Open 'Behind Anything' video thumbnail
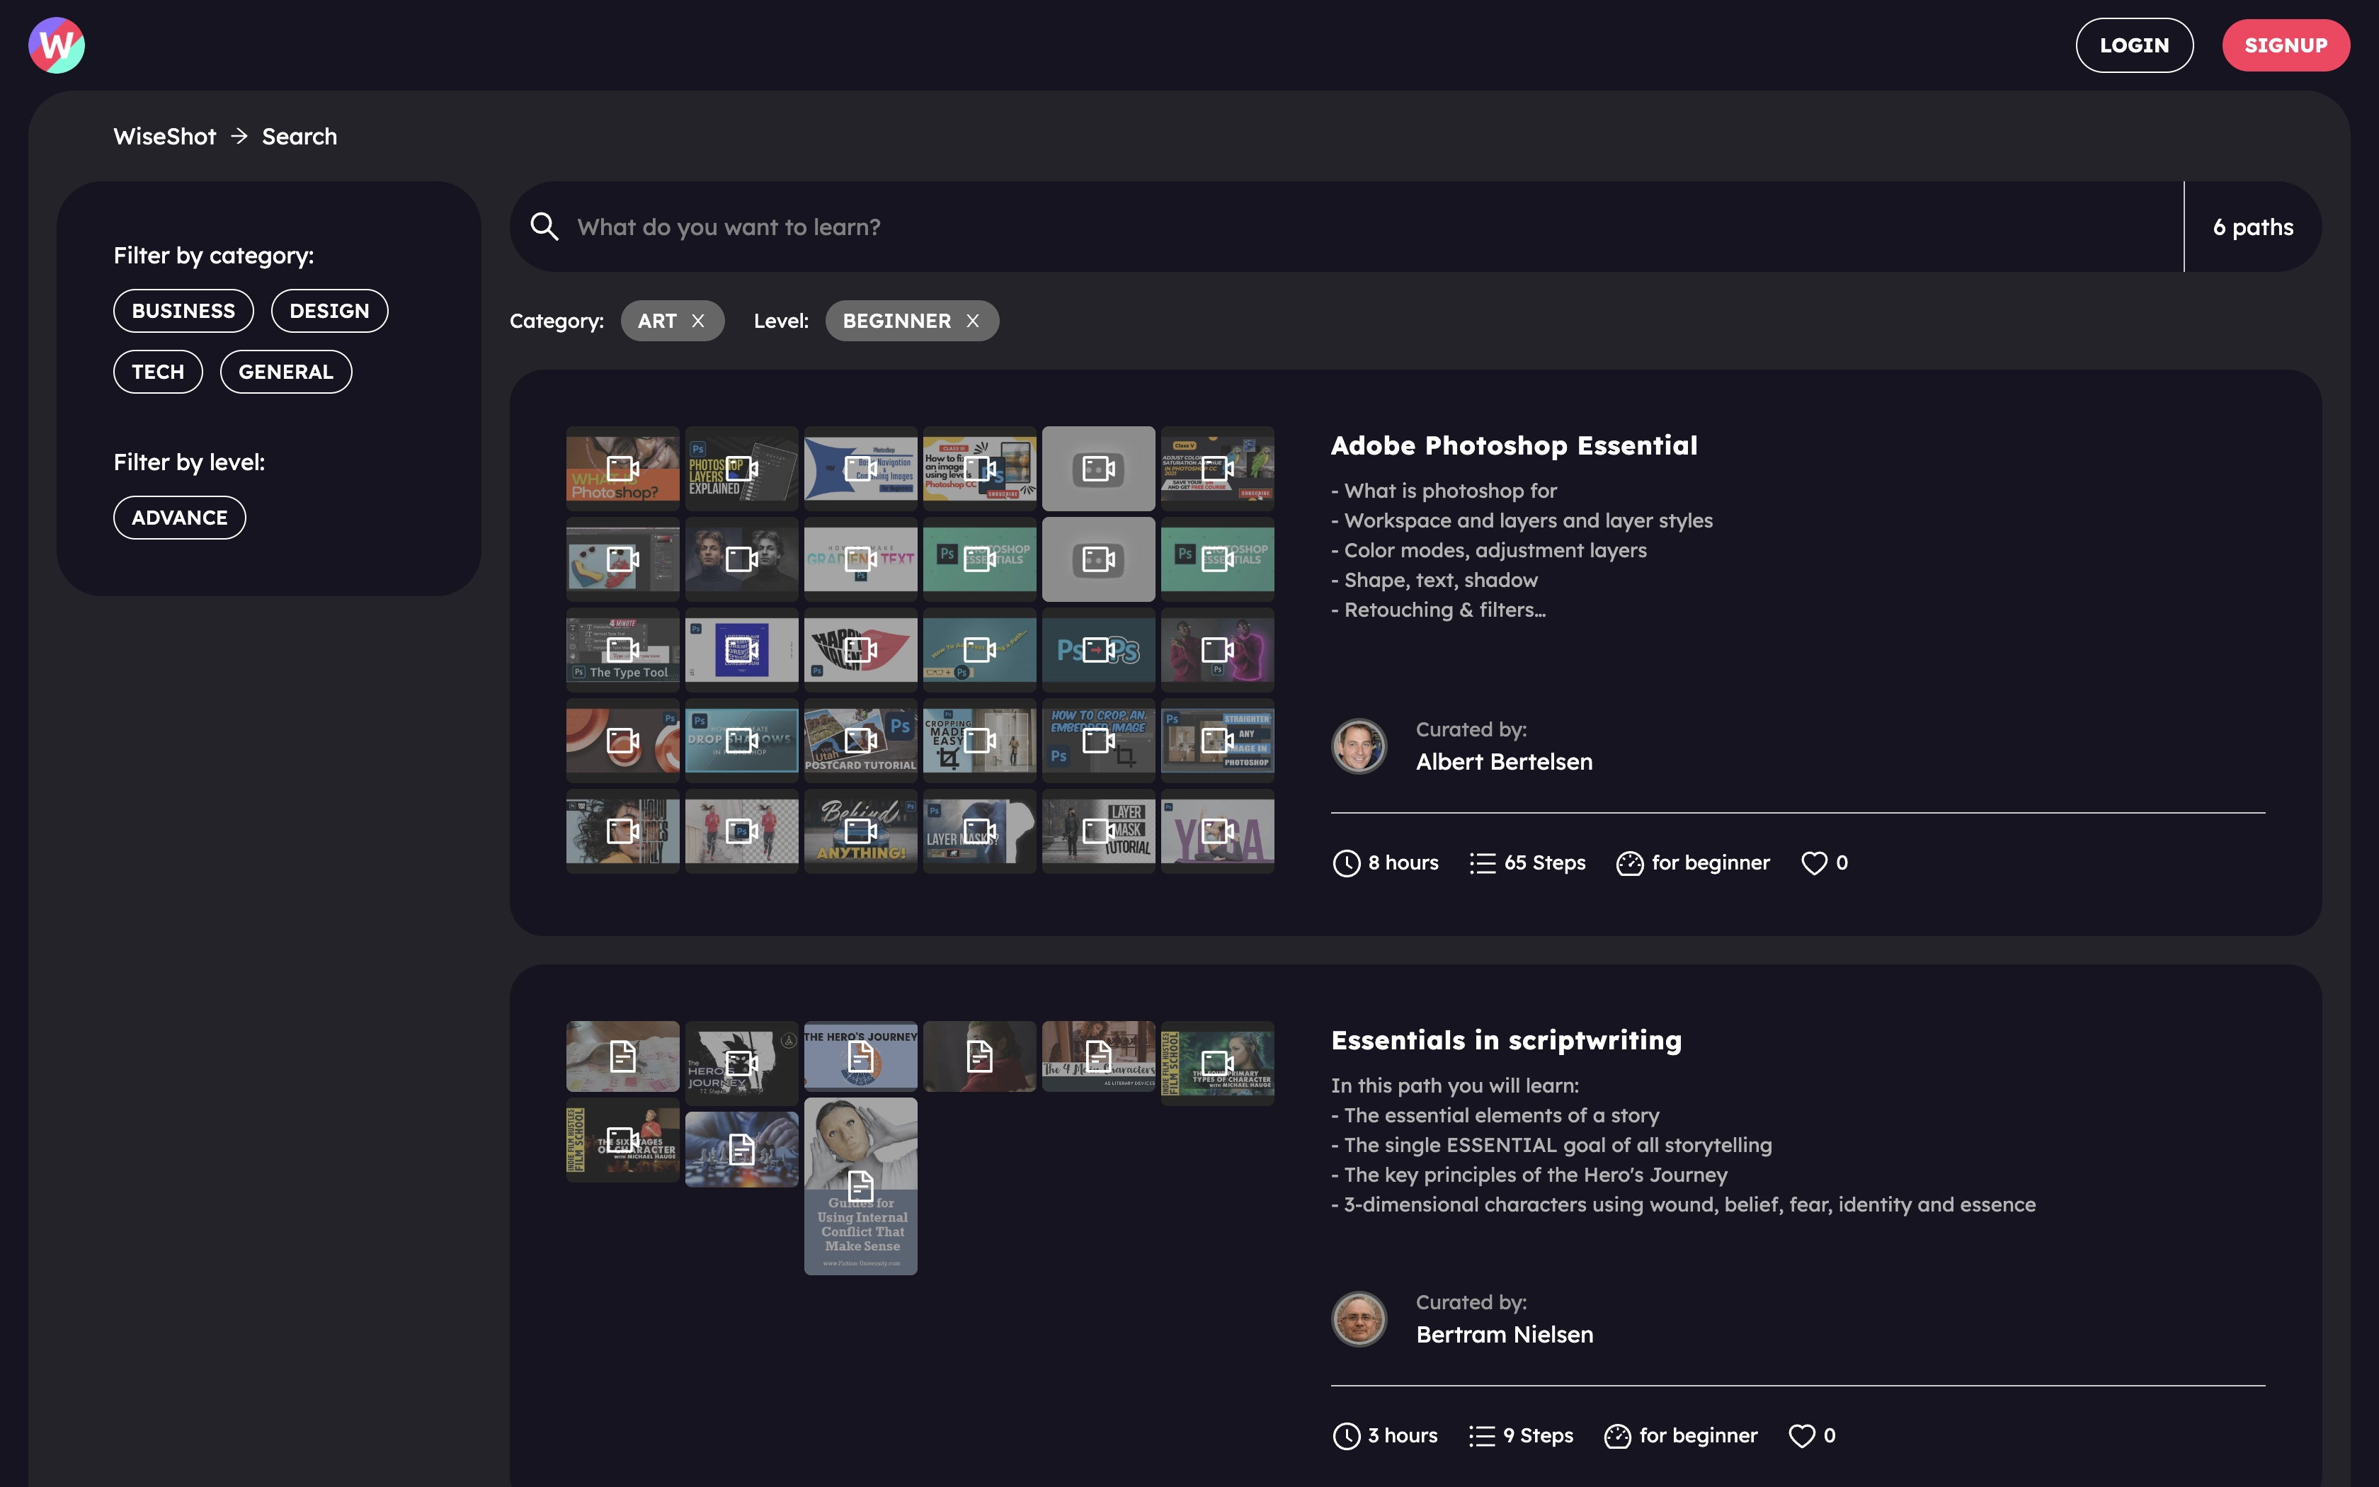This screenshot has width=2379, height=1487. (x=860, y=831)
